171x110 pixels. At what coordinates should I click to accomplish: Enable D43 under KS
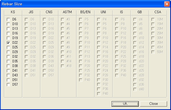8,75
